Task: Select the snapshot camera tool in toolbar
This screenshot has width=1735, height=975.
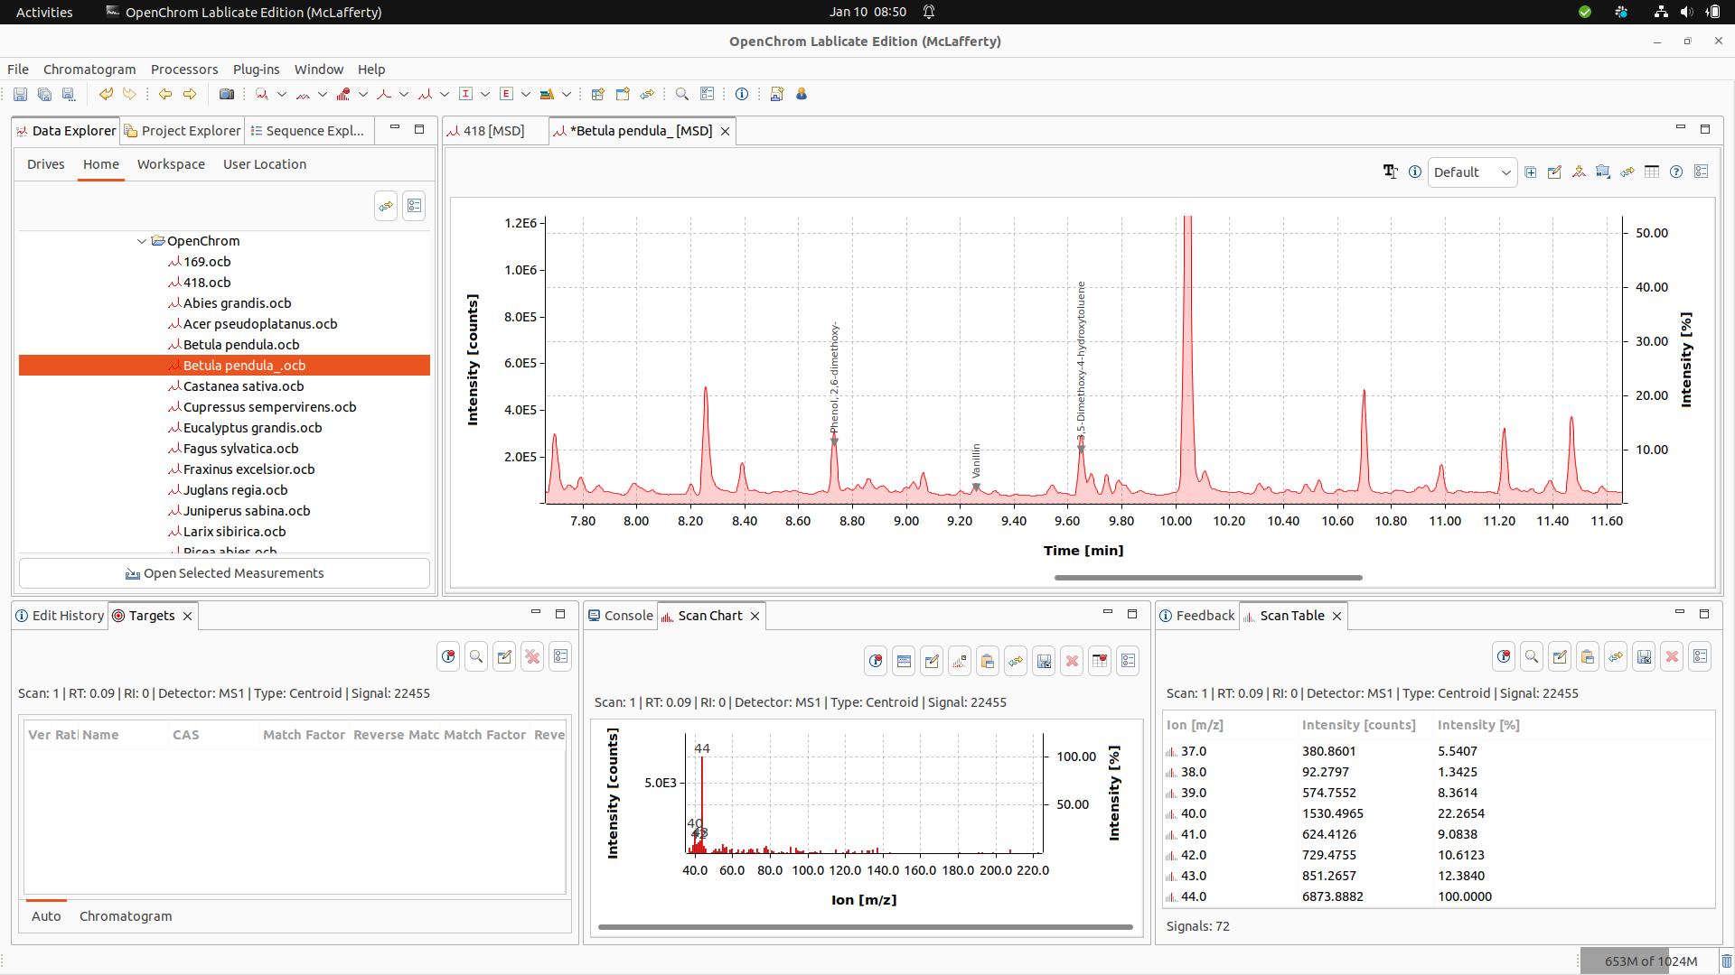Action: (227, 94)
